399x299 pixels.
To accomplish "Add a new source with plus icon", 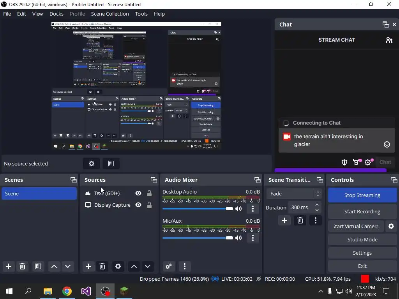I will 88,266.
